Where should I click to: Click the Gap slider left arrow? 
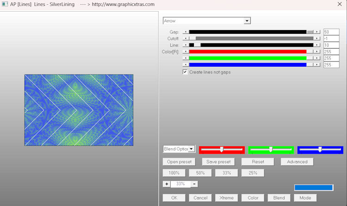click(186, 32)
